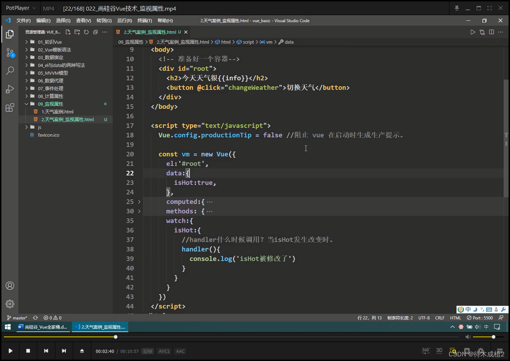
Task: Click the Accounts icon in the activity bar
Action: [10, 286]
